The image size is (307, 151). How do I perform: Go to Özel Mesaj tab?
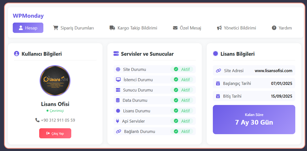(187, 28)
